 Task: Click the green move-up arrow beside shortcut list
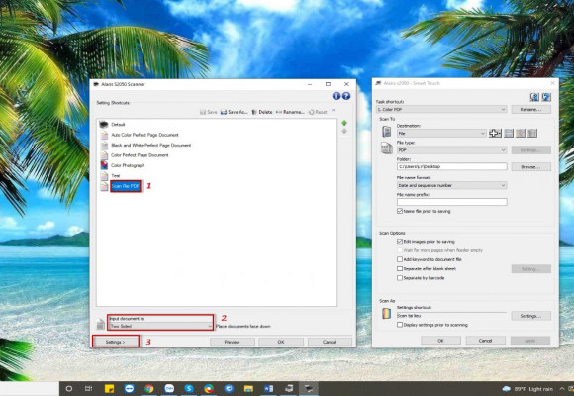click(x=344, y=123)
